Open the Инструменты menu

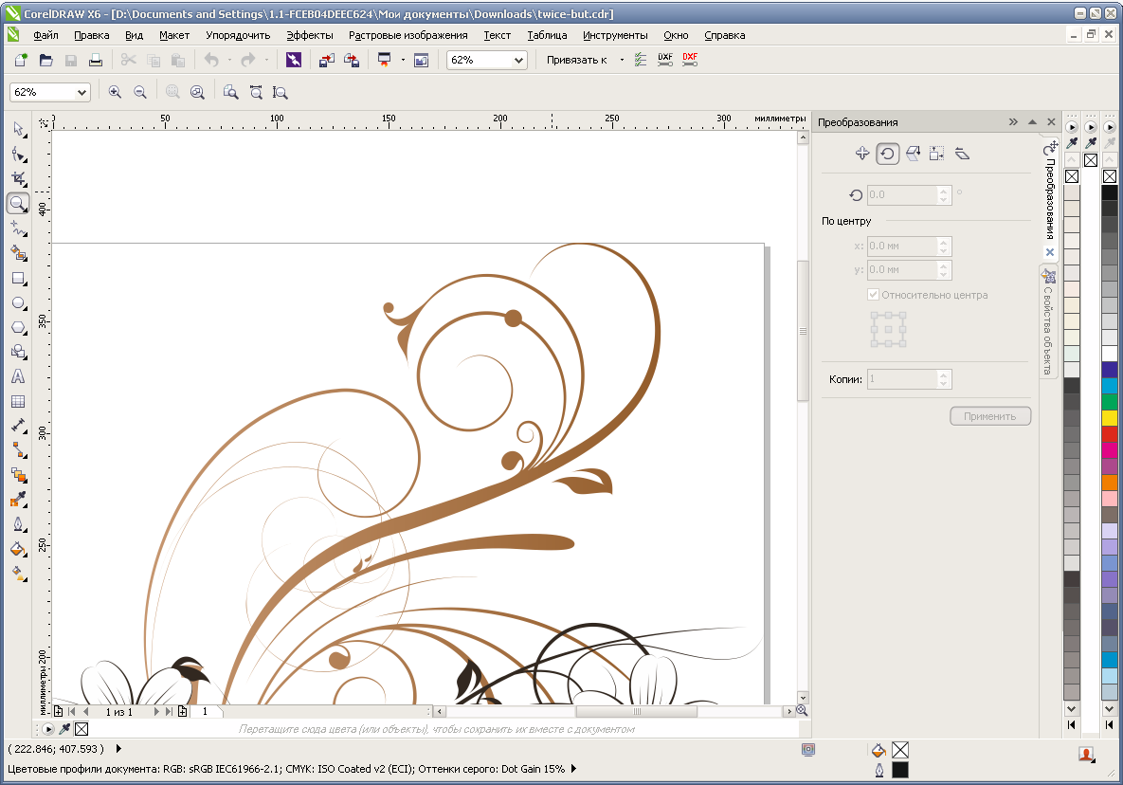pos(615,35)
